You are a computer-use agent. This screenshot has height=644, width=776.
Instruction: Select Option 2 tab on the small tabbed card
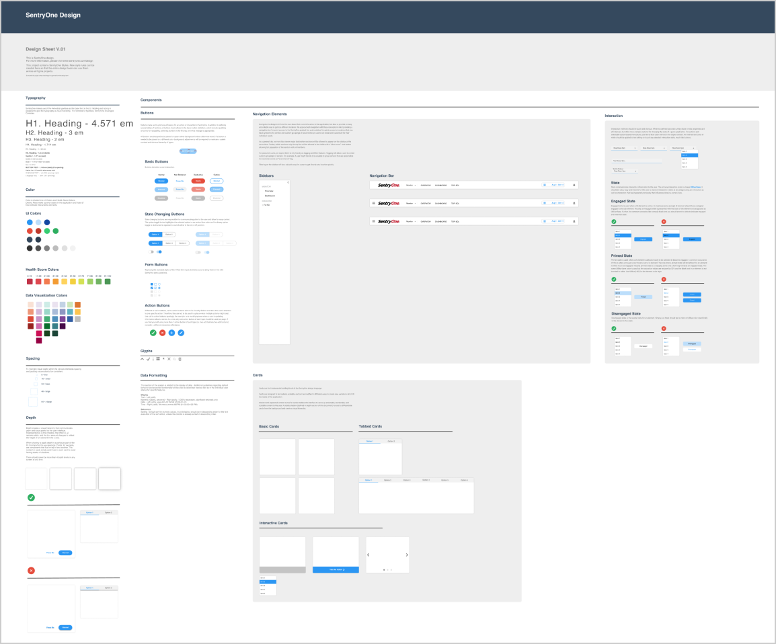point(391,441)
